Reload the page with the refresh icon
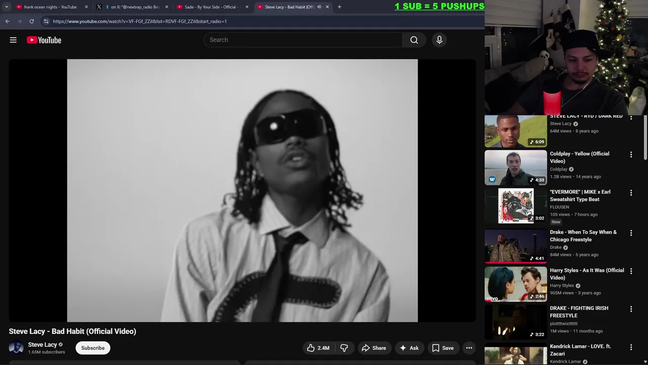Image resolution: width=648 pixels, height=365 pixels. 31,21
